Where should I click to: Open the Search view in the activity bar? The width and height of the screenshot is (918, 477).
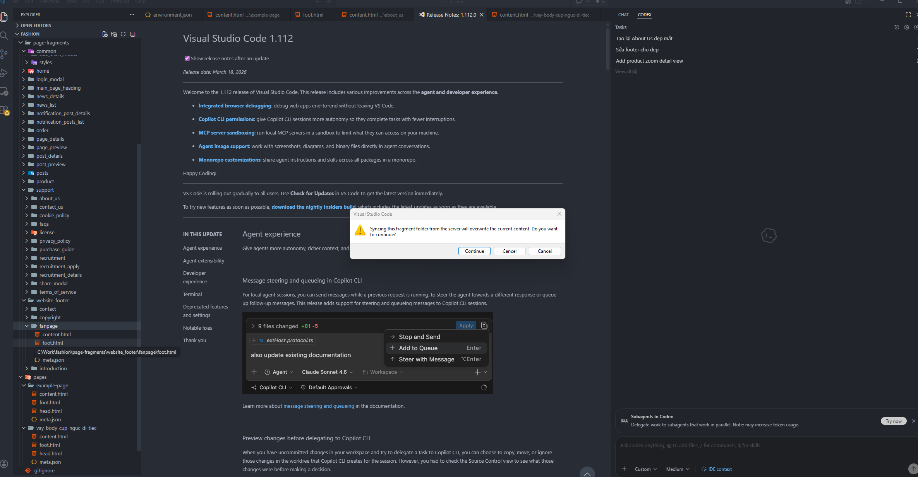[x=4, y=36]
